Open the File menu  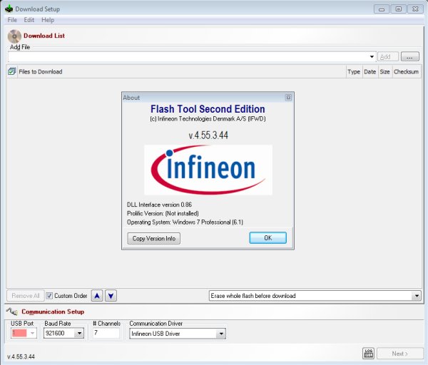click(12, 20)
